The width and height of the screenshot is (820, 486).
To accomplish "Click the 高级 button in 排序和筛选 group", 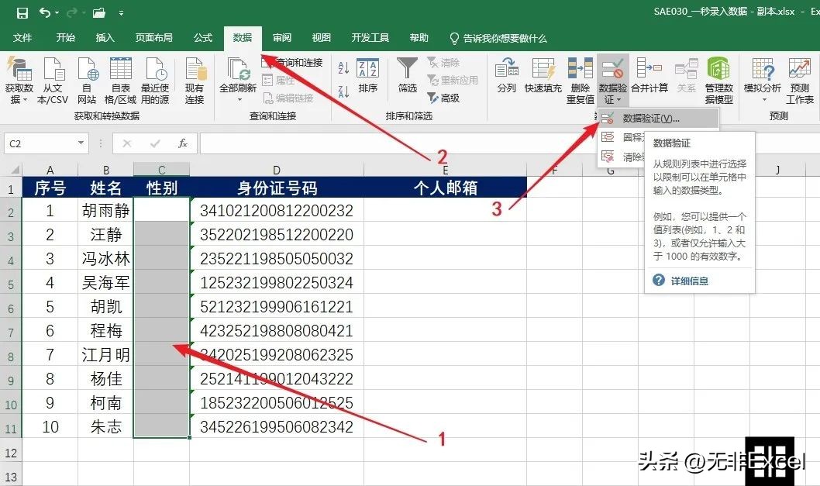I will (x=445, y=98).
